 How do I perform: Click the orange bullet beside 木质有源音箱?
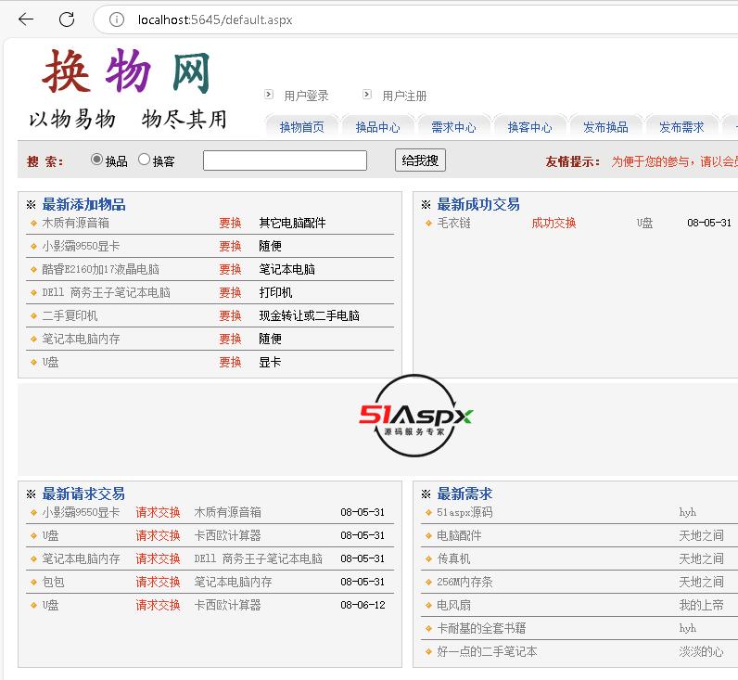tap(33, 223)
